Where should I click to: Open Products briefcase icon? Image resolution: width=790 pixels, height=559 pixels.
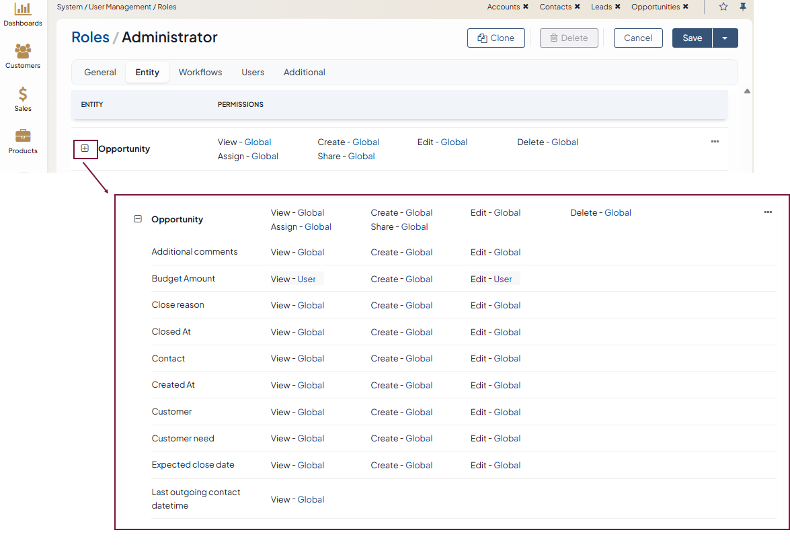click(23, 136)
